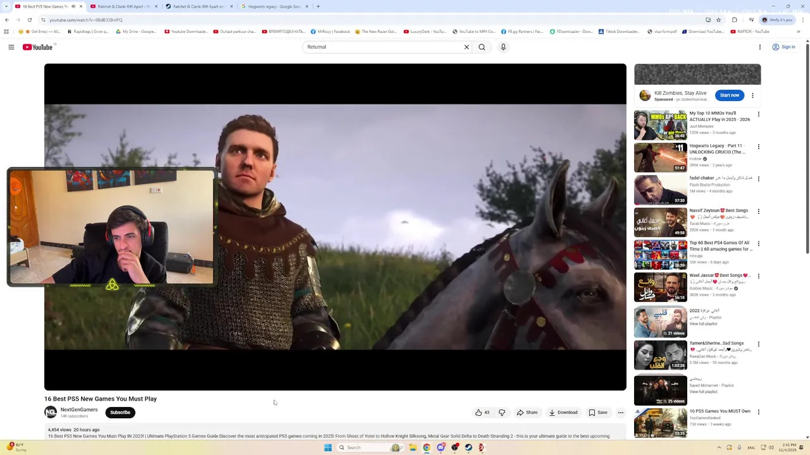Open Steam from the taskbar

click(x=468, y=447)
